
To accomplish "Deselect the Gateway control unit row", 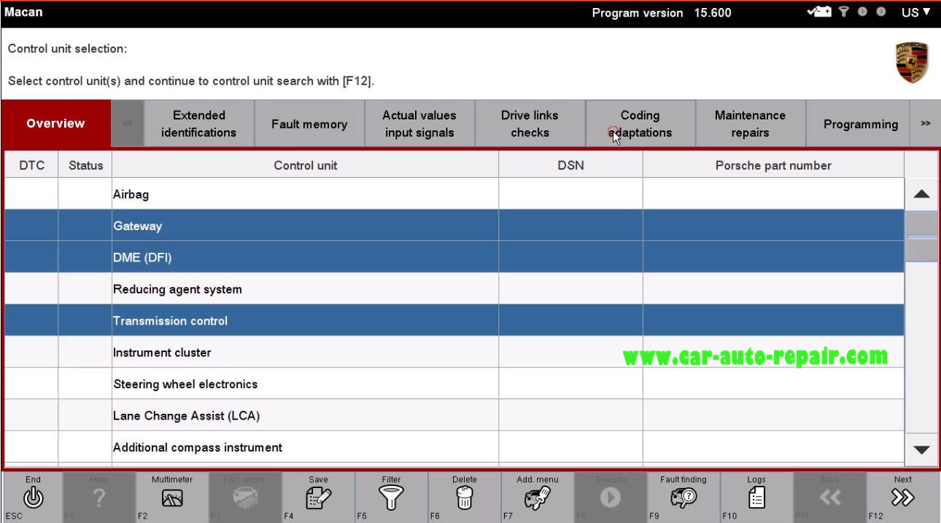I will (x=305, y=226).
